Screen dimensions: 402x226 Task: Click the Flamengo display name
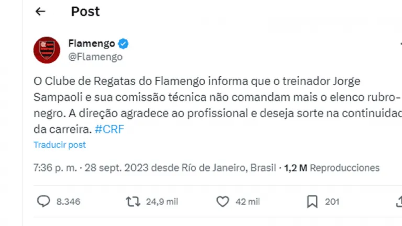click(x=91, y=44)
